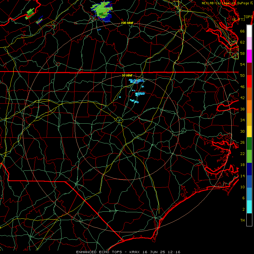Click the blue echo cell beside '50 NMI' label
The image size is (254, 254).
click(x=136, y=81)
